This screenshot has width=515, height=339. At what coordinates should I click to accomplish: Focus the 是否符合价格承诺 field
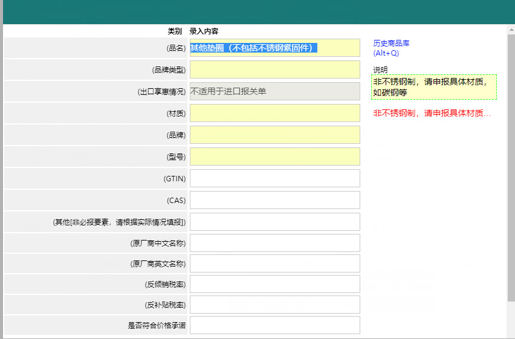(275, 325)
